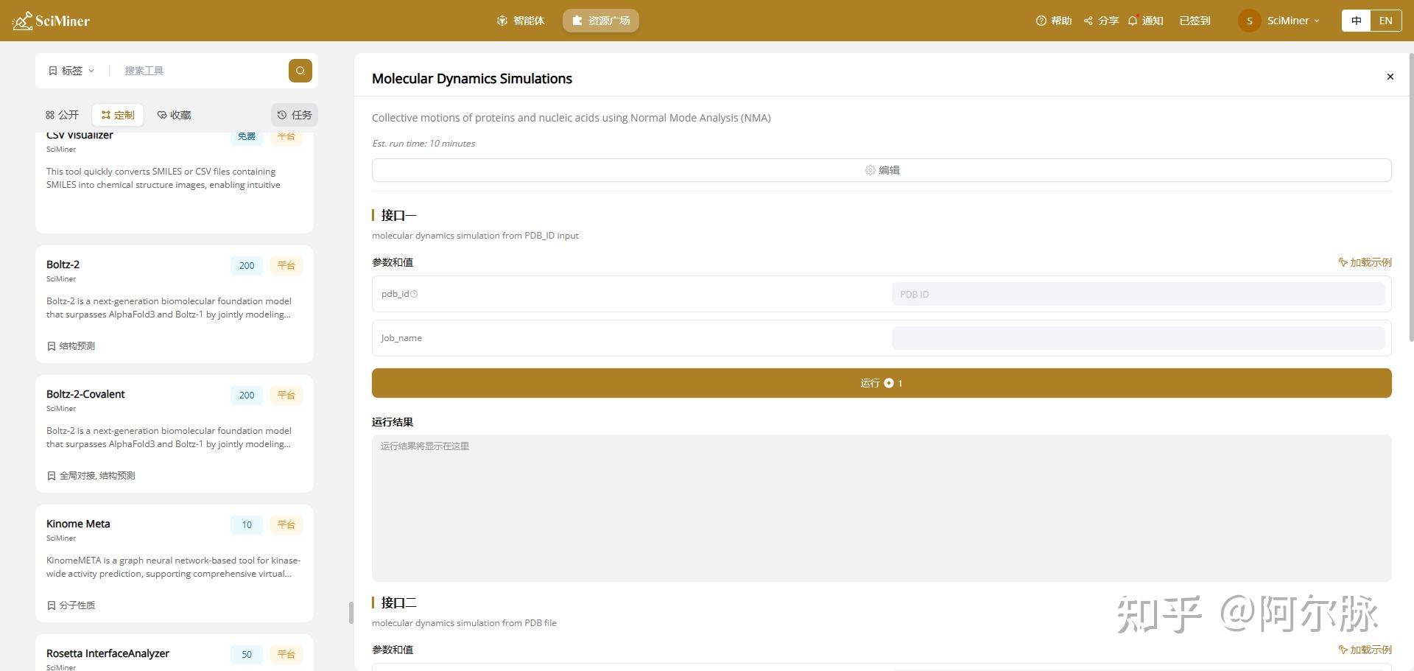The width and height of the screenshot is (1414, 671).
Task: Select the 公开 public tab
Action: coord(62,115)
